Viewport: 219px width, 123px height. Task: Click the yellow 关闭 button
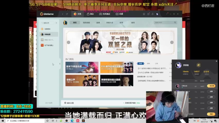[x=211, y=114]
